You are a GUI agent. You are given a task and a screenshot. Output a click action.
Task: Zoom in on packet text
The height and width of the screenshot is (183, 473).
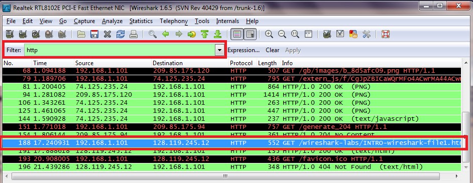tap(269, 34)
